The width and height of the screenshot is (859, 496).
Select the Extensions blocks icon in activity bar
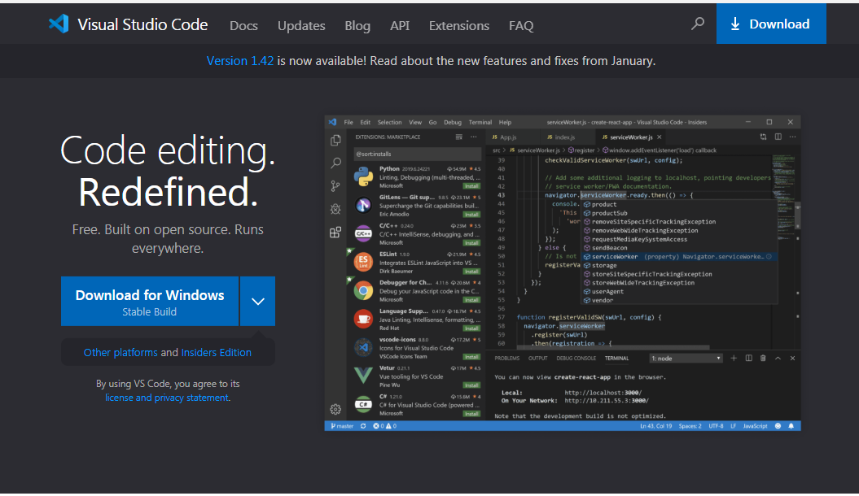tap(335, 233)
